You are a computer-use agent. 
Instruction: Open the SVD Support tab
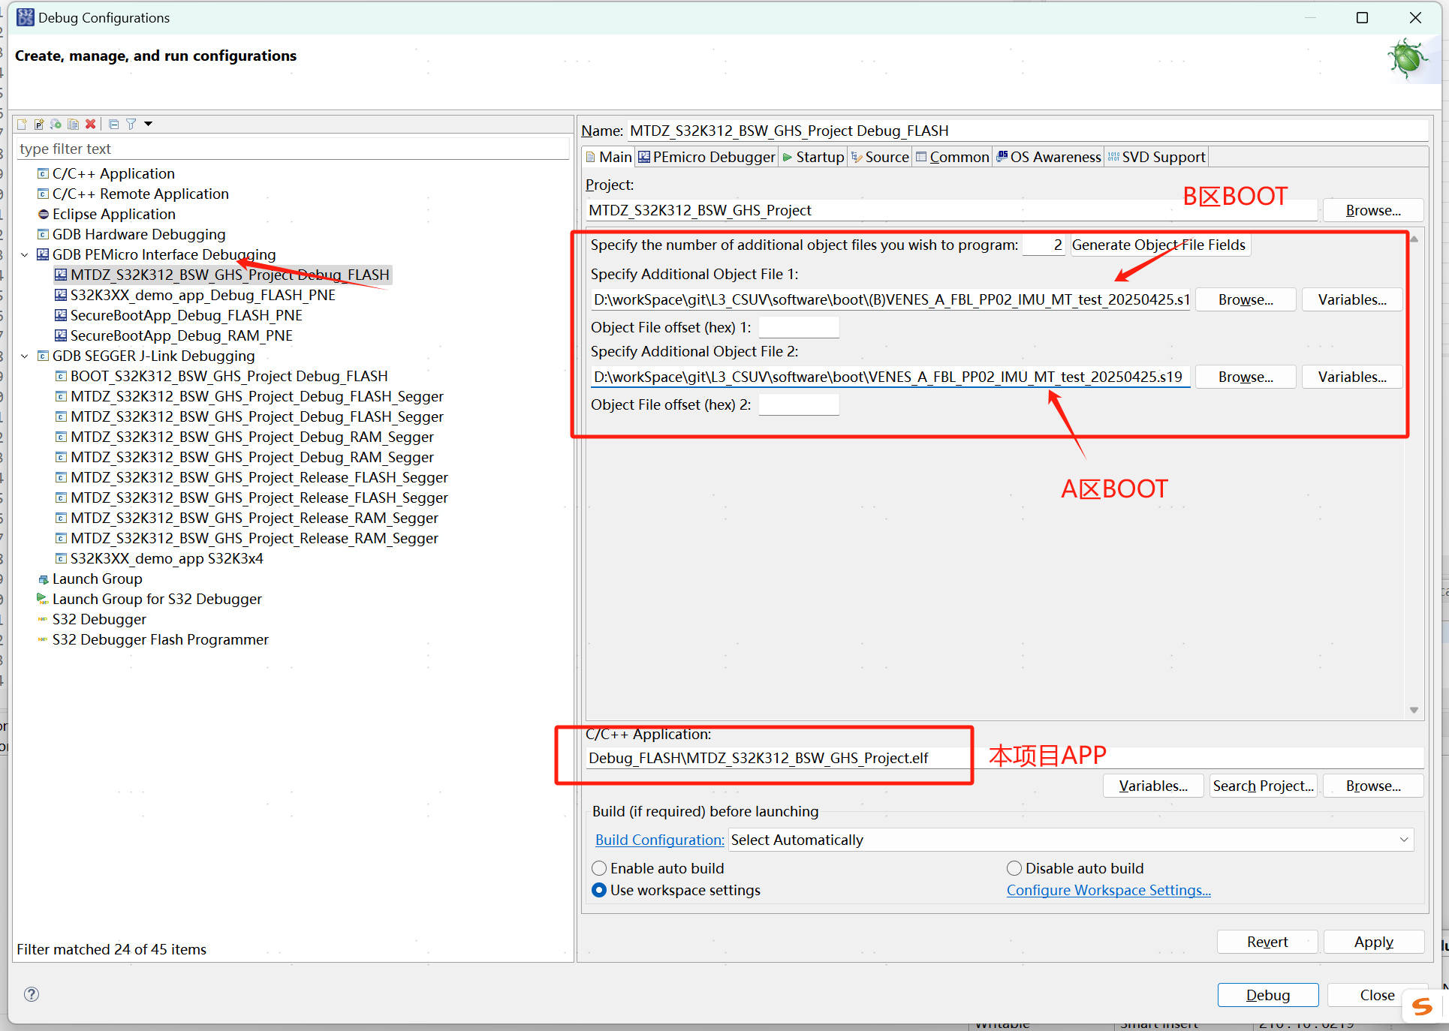(x=1156, y=157)
